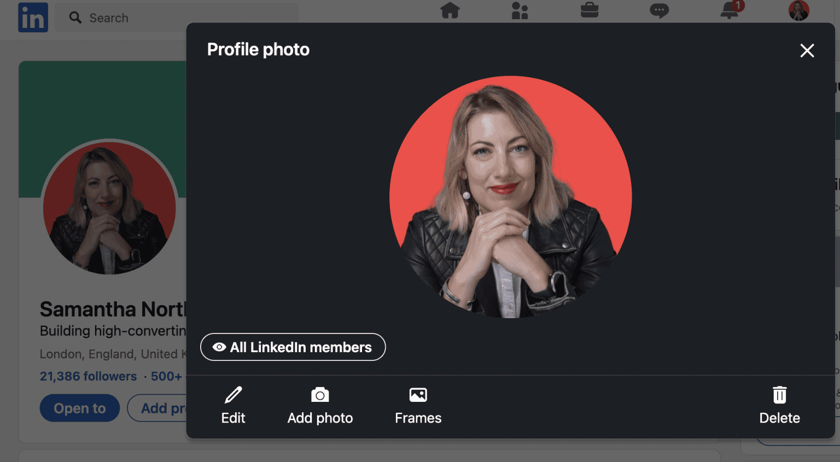Open your account avatar menu
Image resolution: width=840 pixels, height=462 pixels.
798,9
